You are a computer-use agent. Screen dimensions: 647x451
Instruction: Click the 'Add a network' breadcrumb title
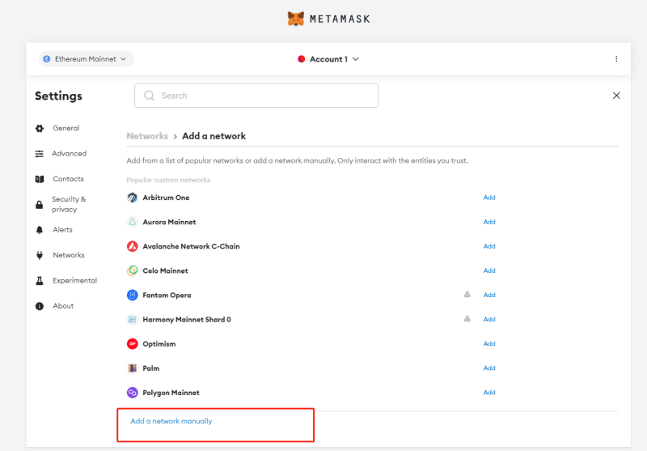(x=214, y=136)
